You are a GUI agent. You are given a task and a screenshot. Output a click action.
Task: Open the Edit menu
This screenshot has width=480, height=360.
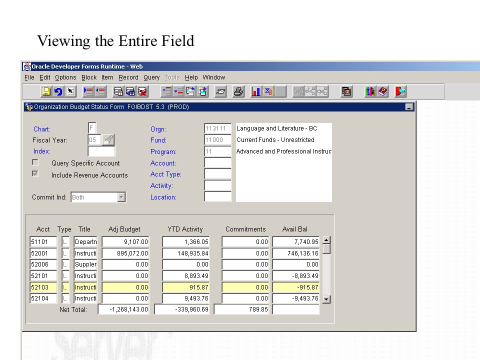coord(44,77)
